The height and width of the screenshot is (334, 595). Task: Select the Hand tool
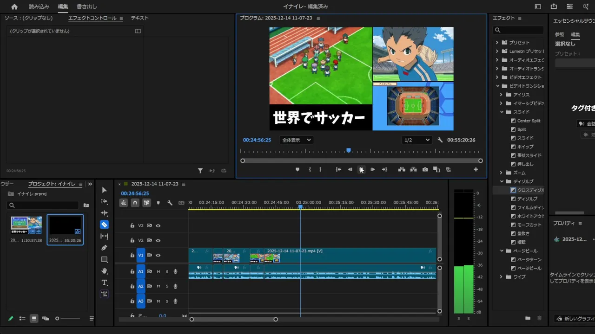pyautogui.click(x=104, y=271)
